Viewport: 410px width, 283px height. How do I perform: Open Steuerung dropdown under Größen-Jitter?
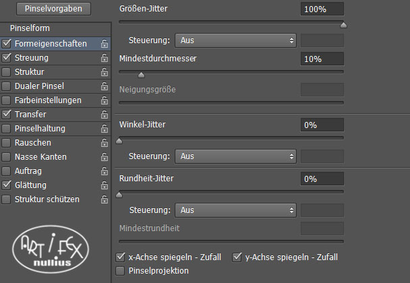235,40
